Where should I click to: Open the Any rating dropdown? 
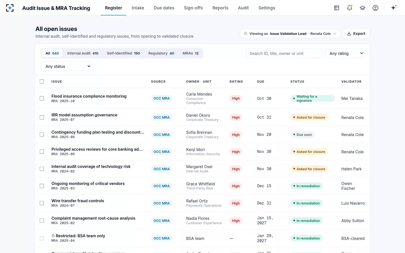(345, 53)
